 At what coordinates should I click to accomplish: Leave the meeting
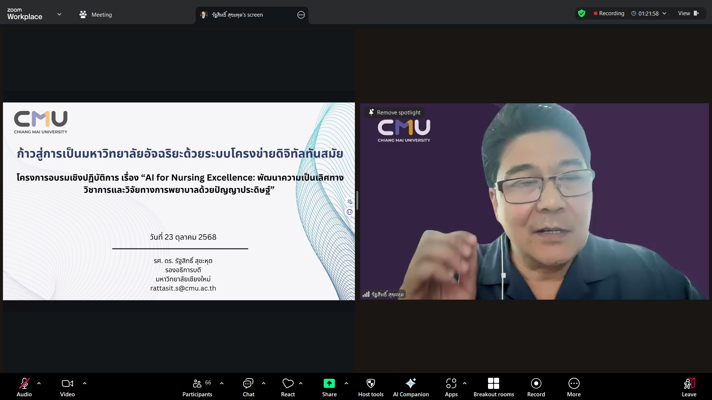(x=689, y=387)
